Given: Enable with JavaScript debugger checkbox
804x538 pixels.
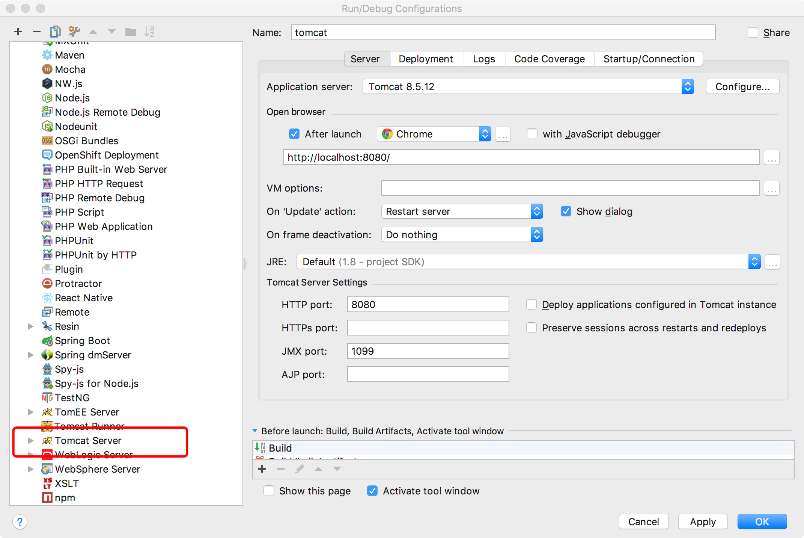Looking at the screenshot, I should [x=532, y=134].
